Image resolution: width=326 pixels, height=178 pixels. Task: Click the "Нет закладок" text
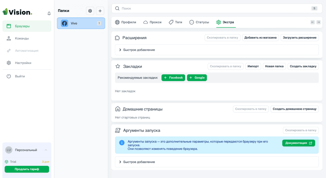pyautogui.click(x=125, y=91)
